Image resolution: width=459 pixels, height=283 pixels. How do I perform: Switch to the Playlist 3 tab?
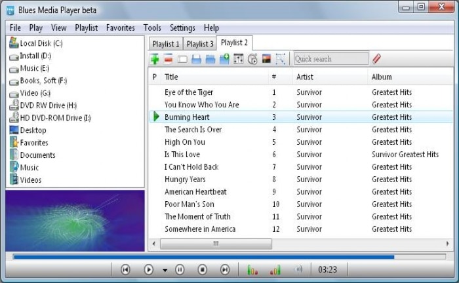click(200, 44)
